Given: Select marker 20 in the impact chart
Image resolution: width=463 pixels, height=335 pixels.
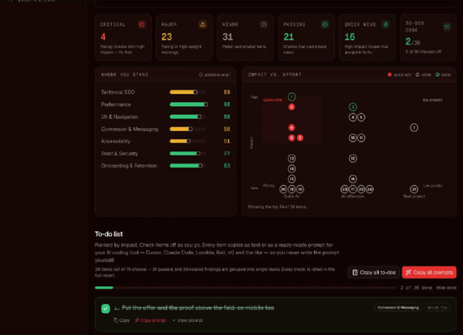Looking at the screenshot, I should (283, 189).
